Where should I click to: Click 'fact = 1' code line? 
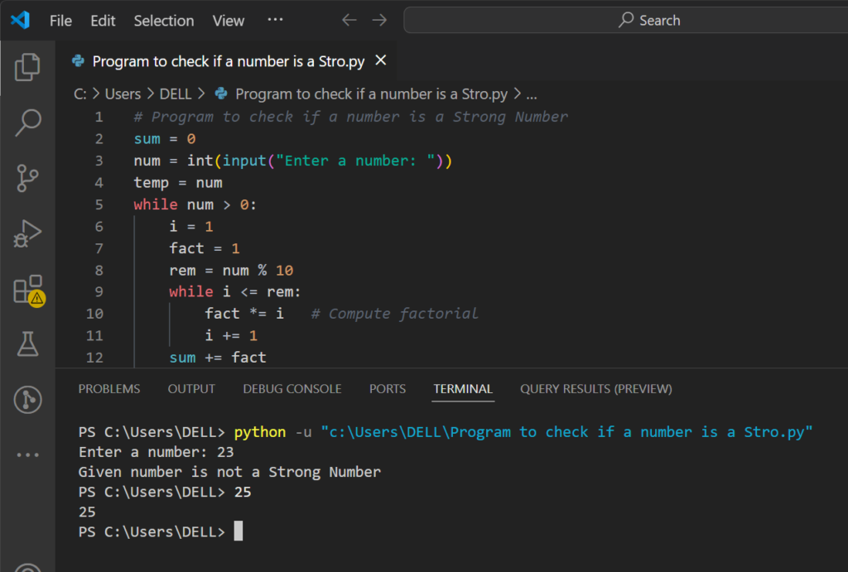(x=204, y=248)
